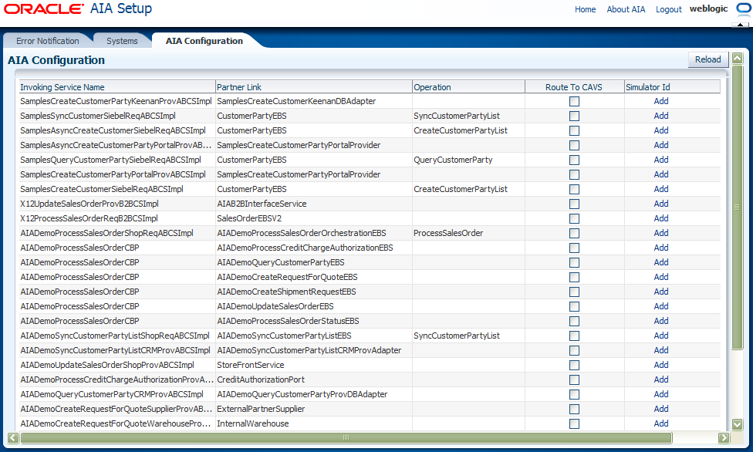Click Add for AIADemoUpdateSalesOrderEBS row
753x452 pixels.
click(660, 306)
